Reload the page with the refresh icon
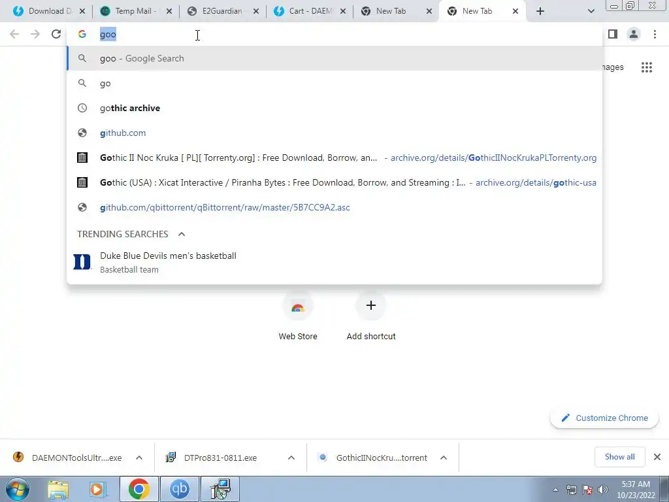The width and height of the screenshot is (669, 502). [x=56, y=34]
